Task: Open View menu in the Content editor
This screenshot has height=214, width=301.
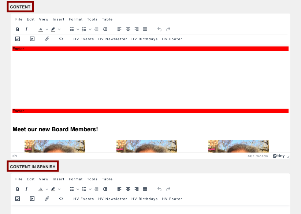Action: point(44,19)
